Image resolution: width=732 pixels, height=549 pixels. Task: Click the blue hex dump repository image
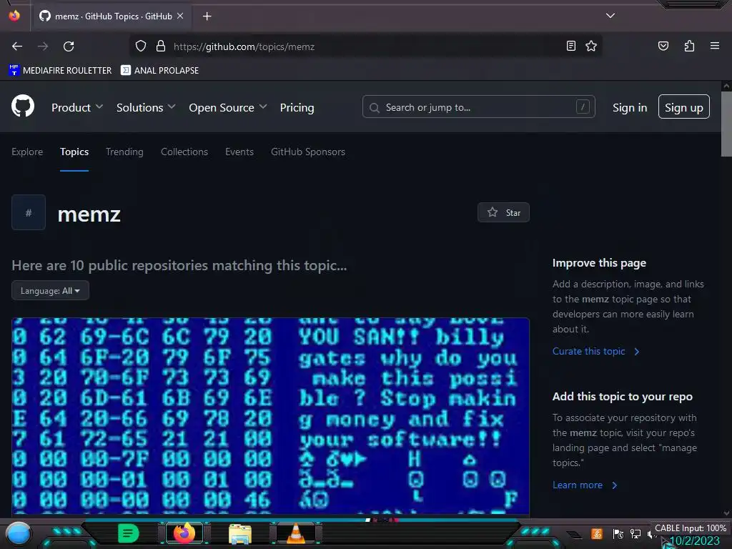coord(270,415)
